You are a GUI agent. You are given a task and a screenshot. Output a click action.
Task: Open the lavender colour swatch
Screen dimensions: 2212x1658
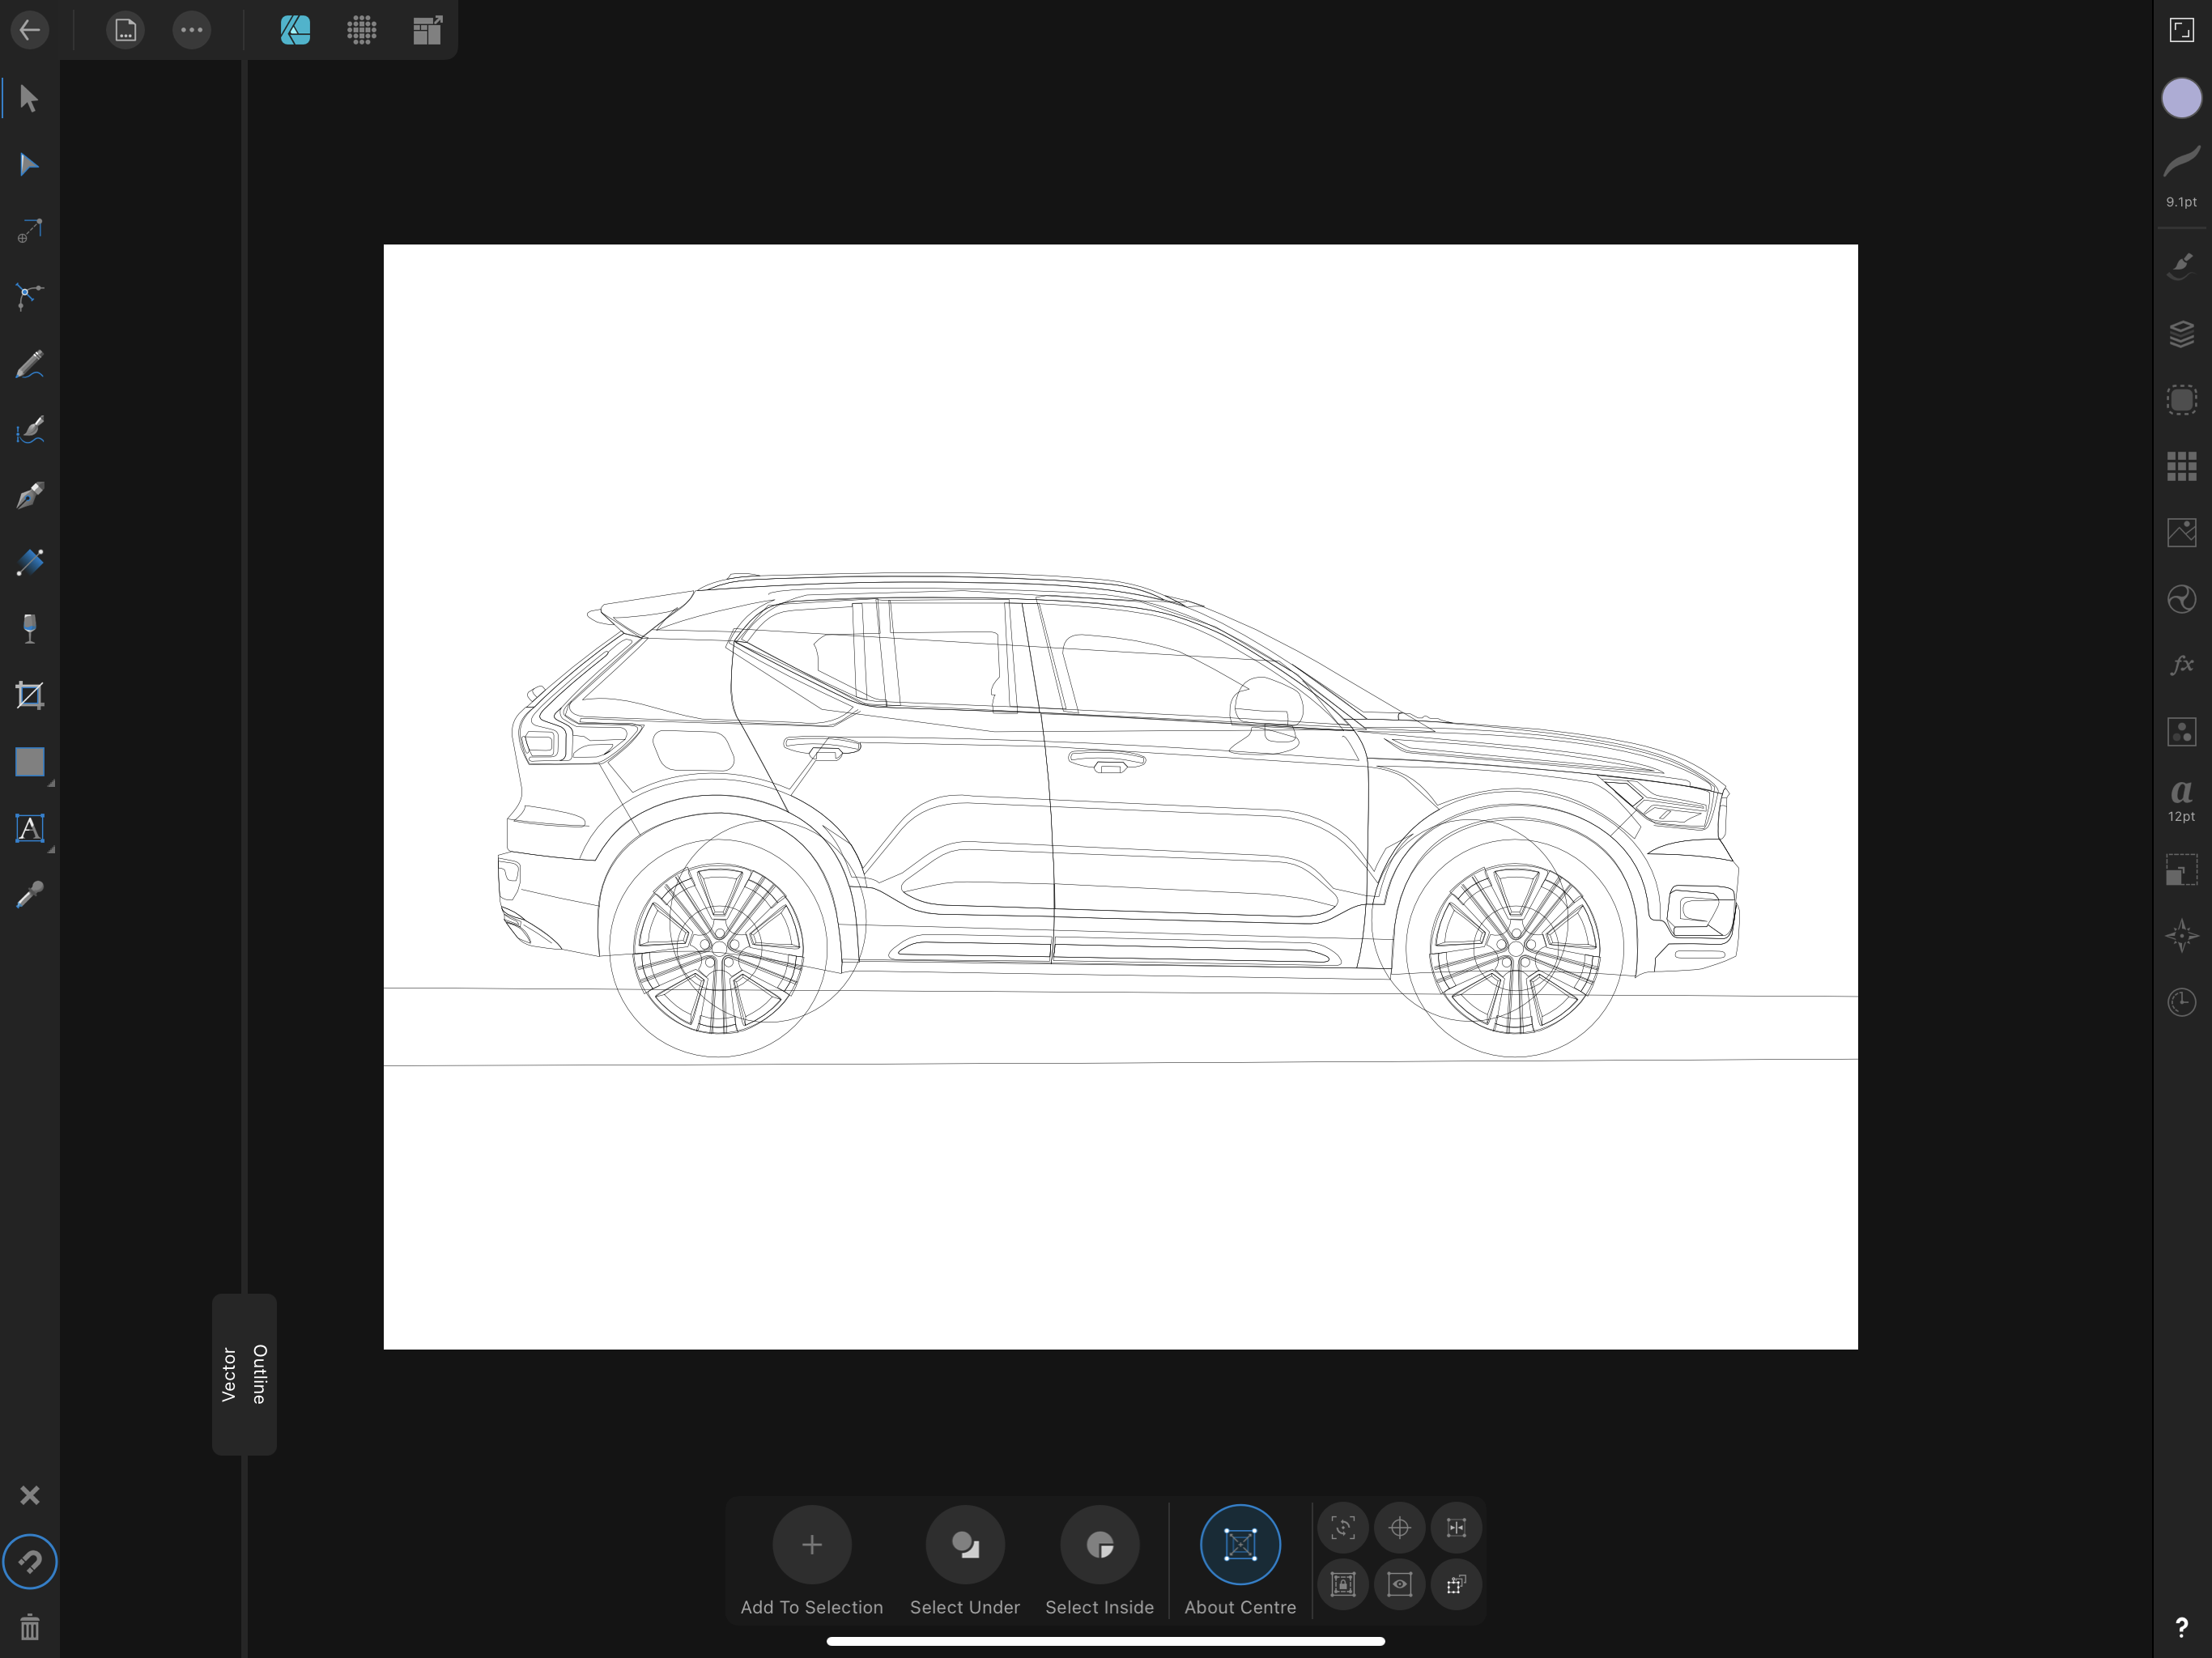click(x=2181, y=98)
